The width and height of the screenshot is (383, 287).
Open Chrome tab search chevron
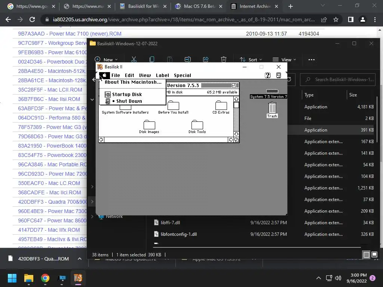pos(323,5)
